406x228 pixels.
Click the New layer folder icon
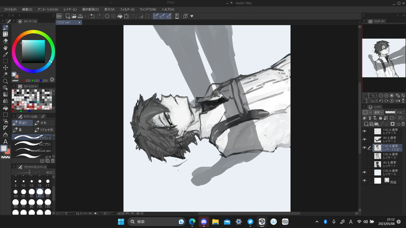[x=377, y=124]
